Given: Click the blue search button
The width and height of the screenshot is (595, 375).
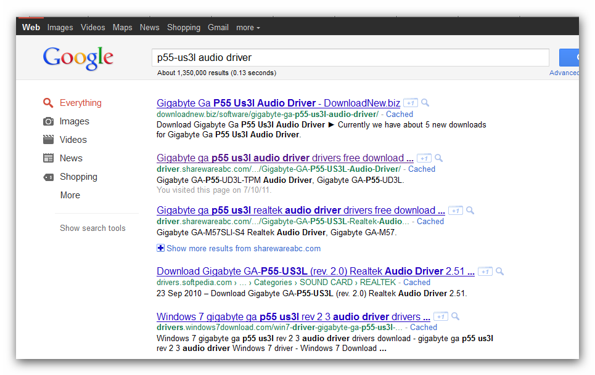Looking at the screenshot, I should 569,58.
